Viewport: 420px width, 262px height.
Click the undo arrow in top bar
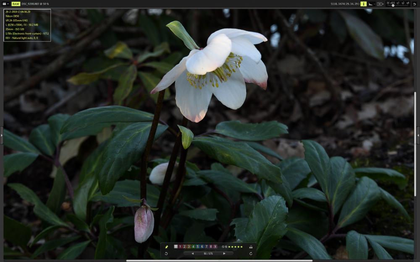415,4
